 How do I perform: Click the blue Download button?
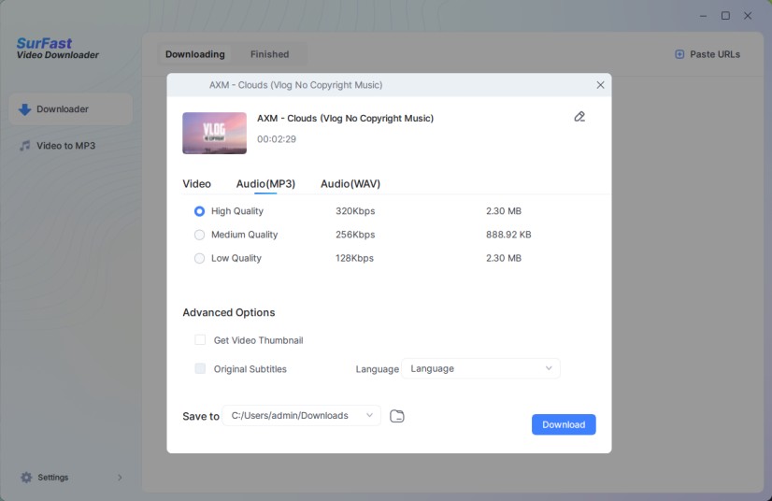(564, 424)
